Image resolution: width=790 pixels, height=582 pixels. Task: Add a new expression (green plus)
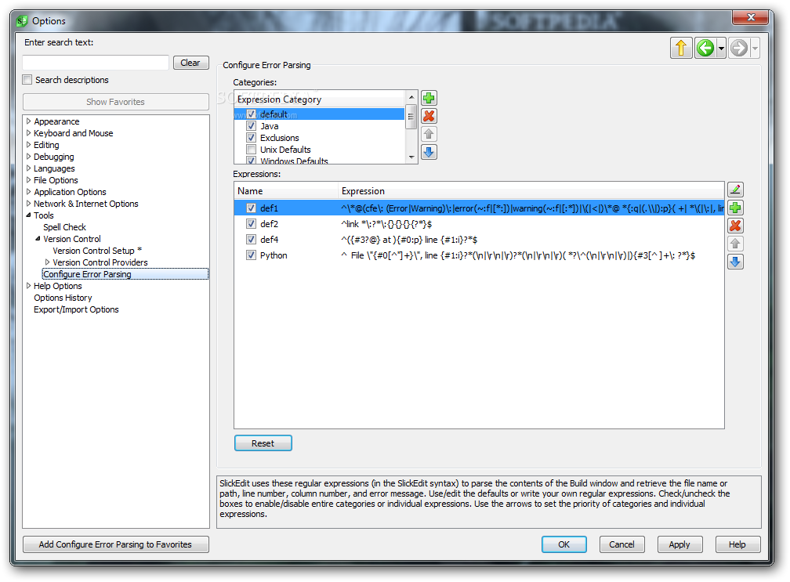tap(736, 208)
